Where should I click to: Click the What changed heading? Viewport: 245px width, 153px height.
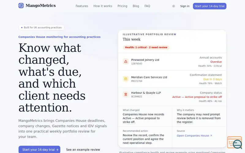pos(131,110)
